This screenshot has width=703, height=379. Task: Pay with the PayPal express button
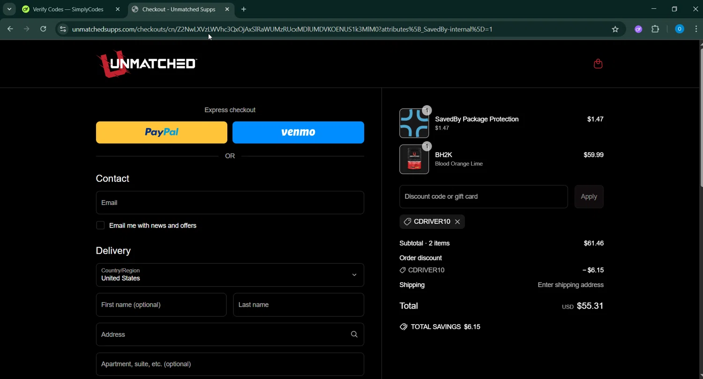click(162, 132)
